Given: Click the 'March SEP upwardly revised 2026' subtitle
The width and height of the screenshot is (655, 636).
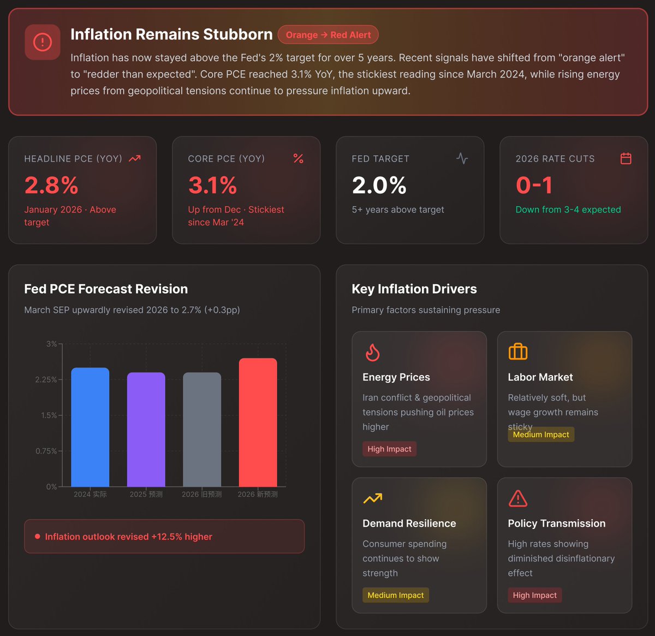Looking at the screenshot, I should tap(132, 310).
